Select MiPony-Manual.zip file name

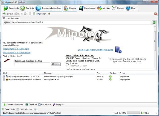pos(51,79)
